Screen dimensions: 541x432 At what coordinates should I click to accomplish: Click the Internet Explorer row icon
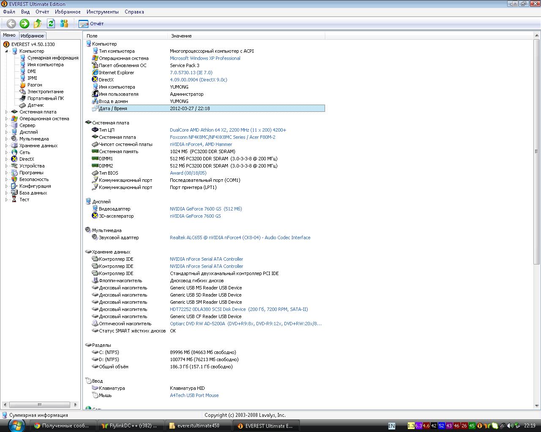[x=95, y=73]
